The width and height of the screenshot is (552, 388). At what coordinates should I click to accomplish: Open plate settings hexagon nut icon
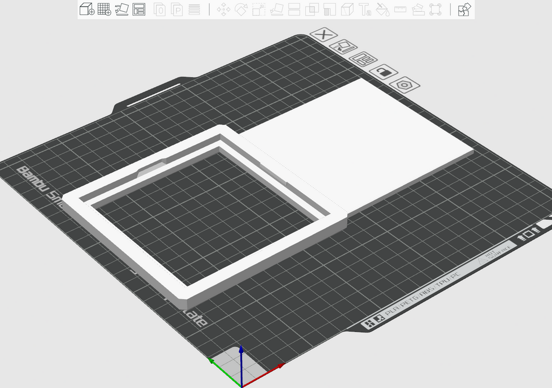tap(404, 85)
